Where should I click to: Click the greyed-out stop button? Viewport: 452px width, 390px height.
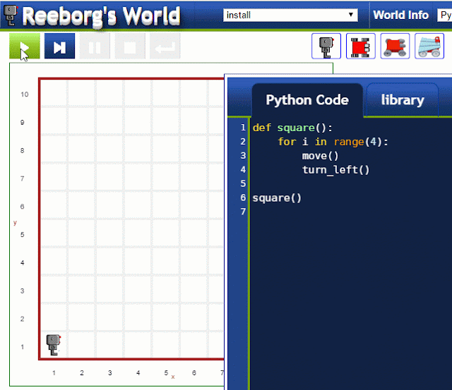(130, 46)
